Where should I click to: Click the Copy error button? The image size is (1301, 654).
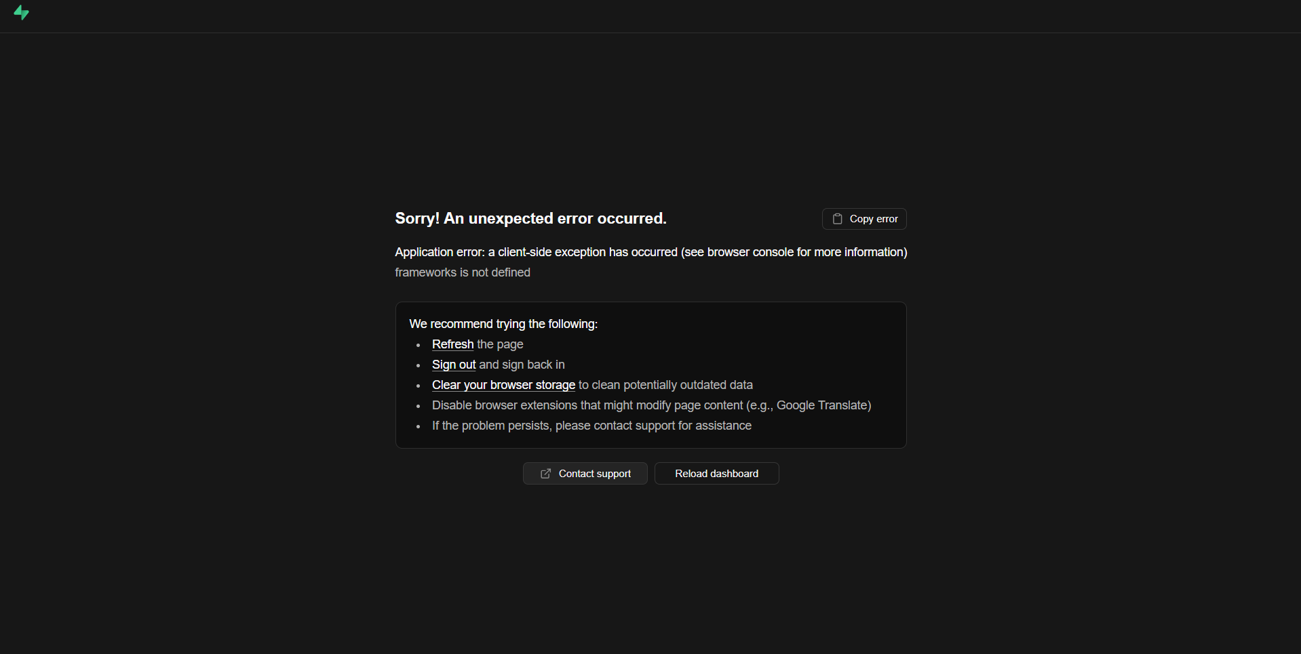(x=864, y=219)
